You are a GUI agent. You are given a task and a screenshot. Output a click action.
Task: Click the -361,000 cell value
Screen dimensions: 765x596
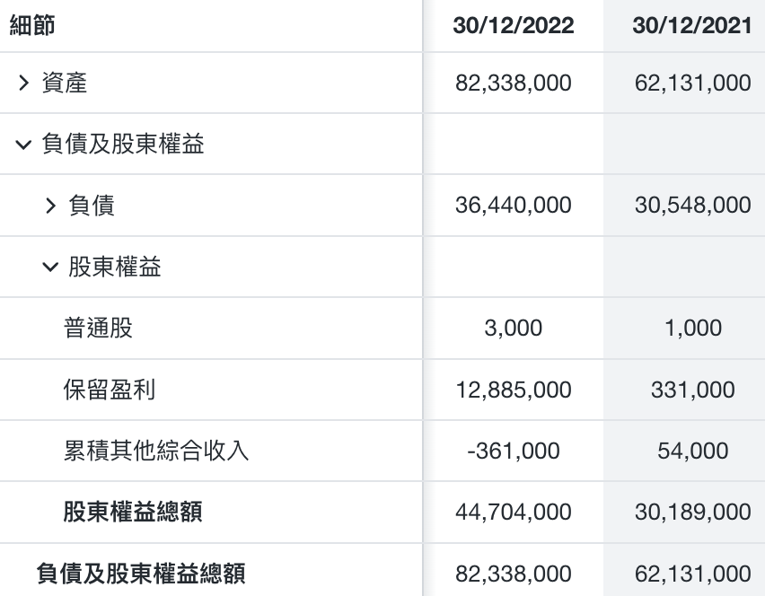[514, 451]
